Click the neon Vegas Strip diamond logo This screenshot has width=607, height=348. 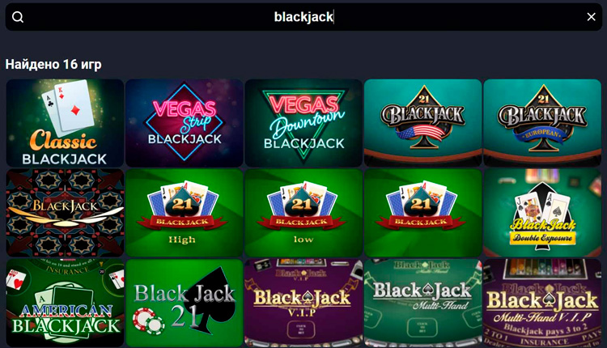tap(185, 122)
